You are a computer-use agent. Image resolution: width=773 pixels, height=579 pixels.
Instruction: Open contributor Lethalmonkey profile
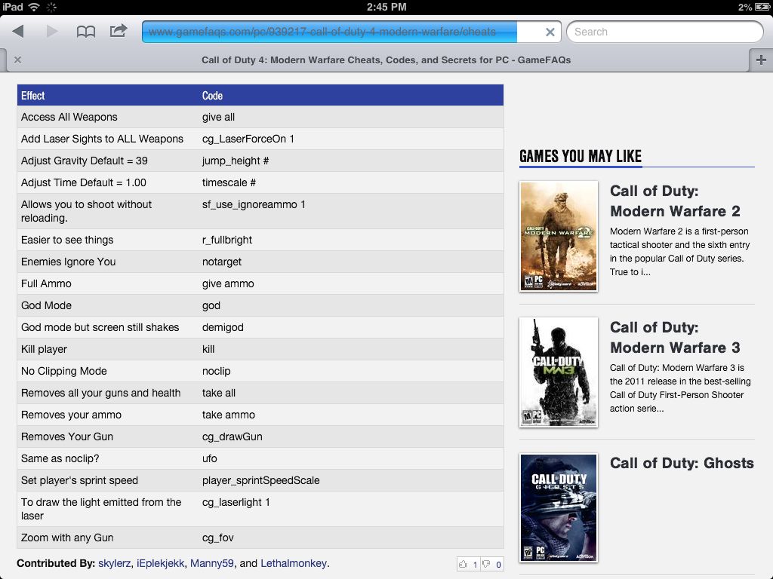coord(294,563)
